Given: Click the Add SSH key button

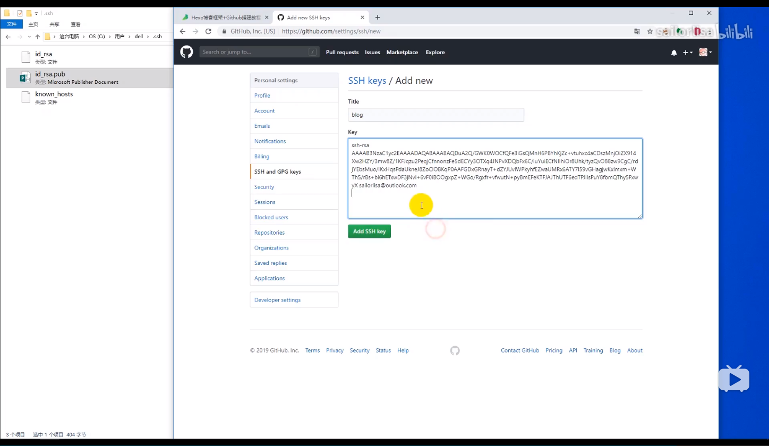Looking at the screenshot, I should click(369, 231).
